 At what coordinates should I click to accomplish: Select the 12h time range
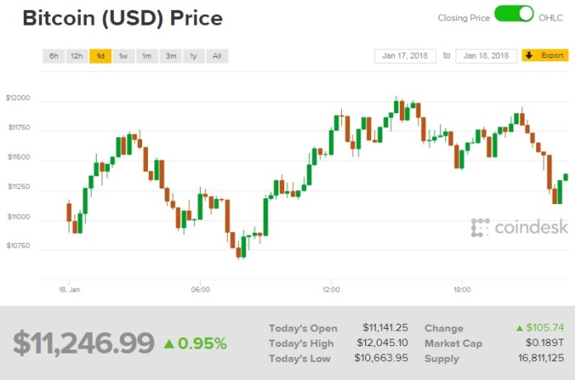77,56
